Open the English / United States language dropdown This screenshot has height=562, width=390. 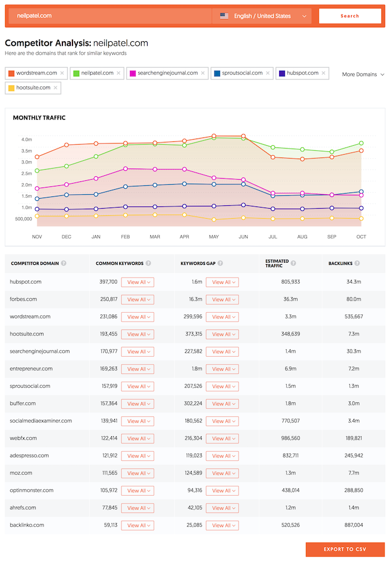point(262,16)
